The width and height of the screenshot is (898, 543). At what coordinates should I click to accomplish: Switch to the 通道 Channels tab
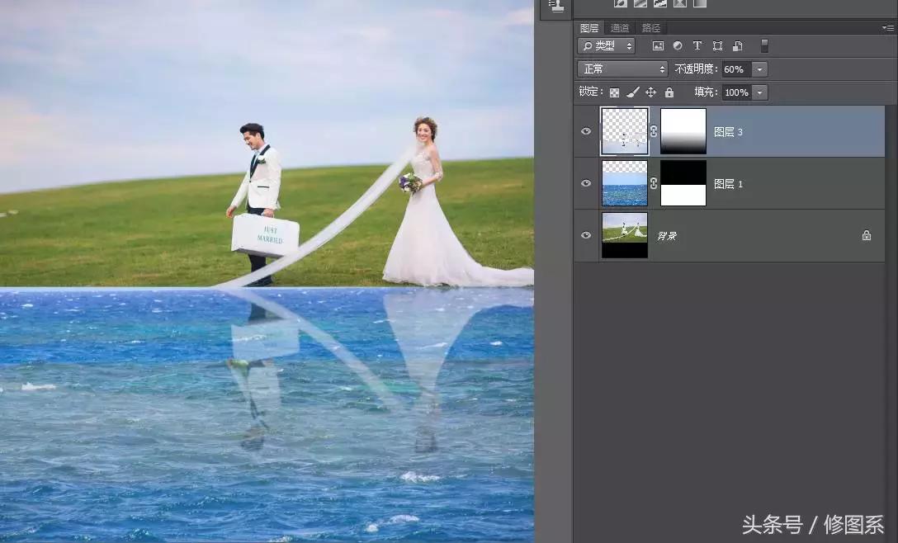[620, 27]
